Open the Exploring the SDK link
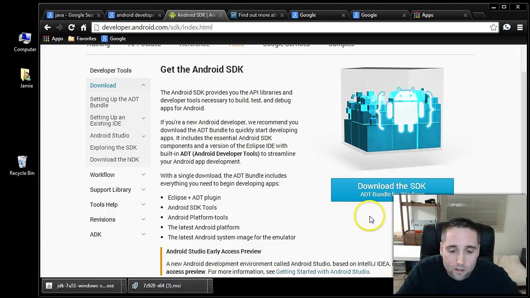The image size is (530, 298). [113, 148]
